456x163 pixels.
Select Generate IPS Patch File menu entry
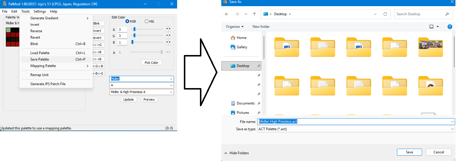tap(48, 84)
